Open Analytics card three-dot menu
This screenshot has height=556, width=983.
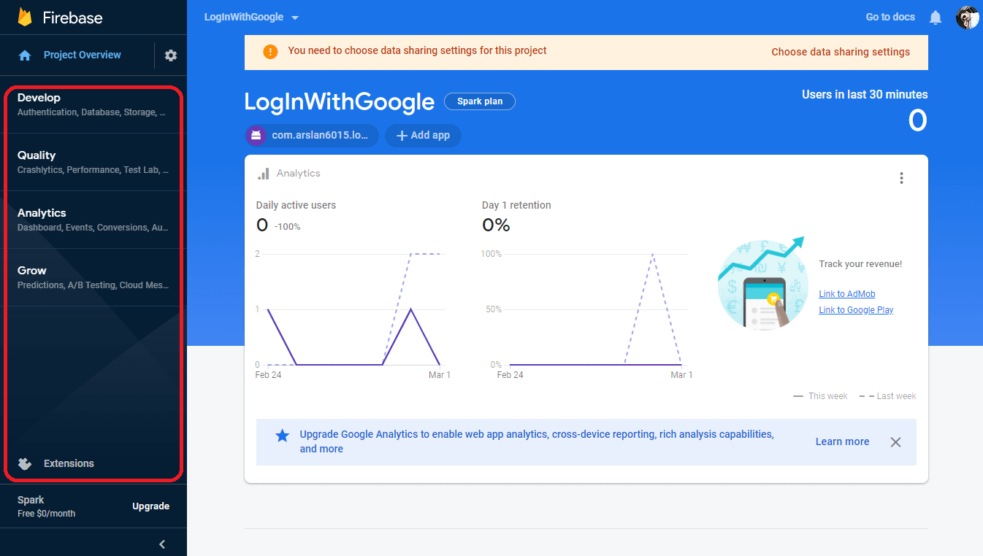coord(901,178)
